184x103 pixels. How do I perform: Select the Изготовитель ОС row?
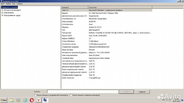[107, 19]
